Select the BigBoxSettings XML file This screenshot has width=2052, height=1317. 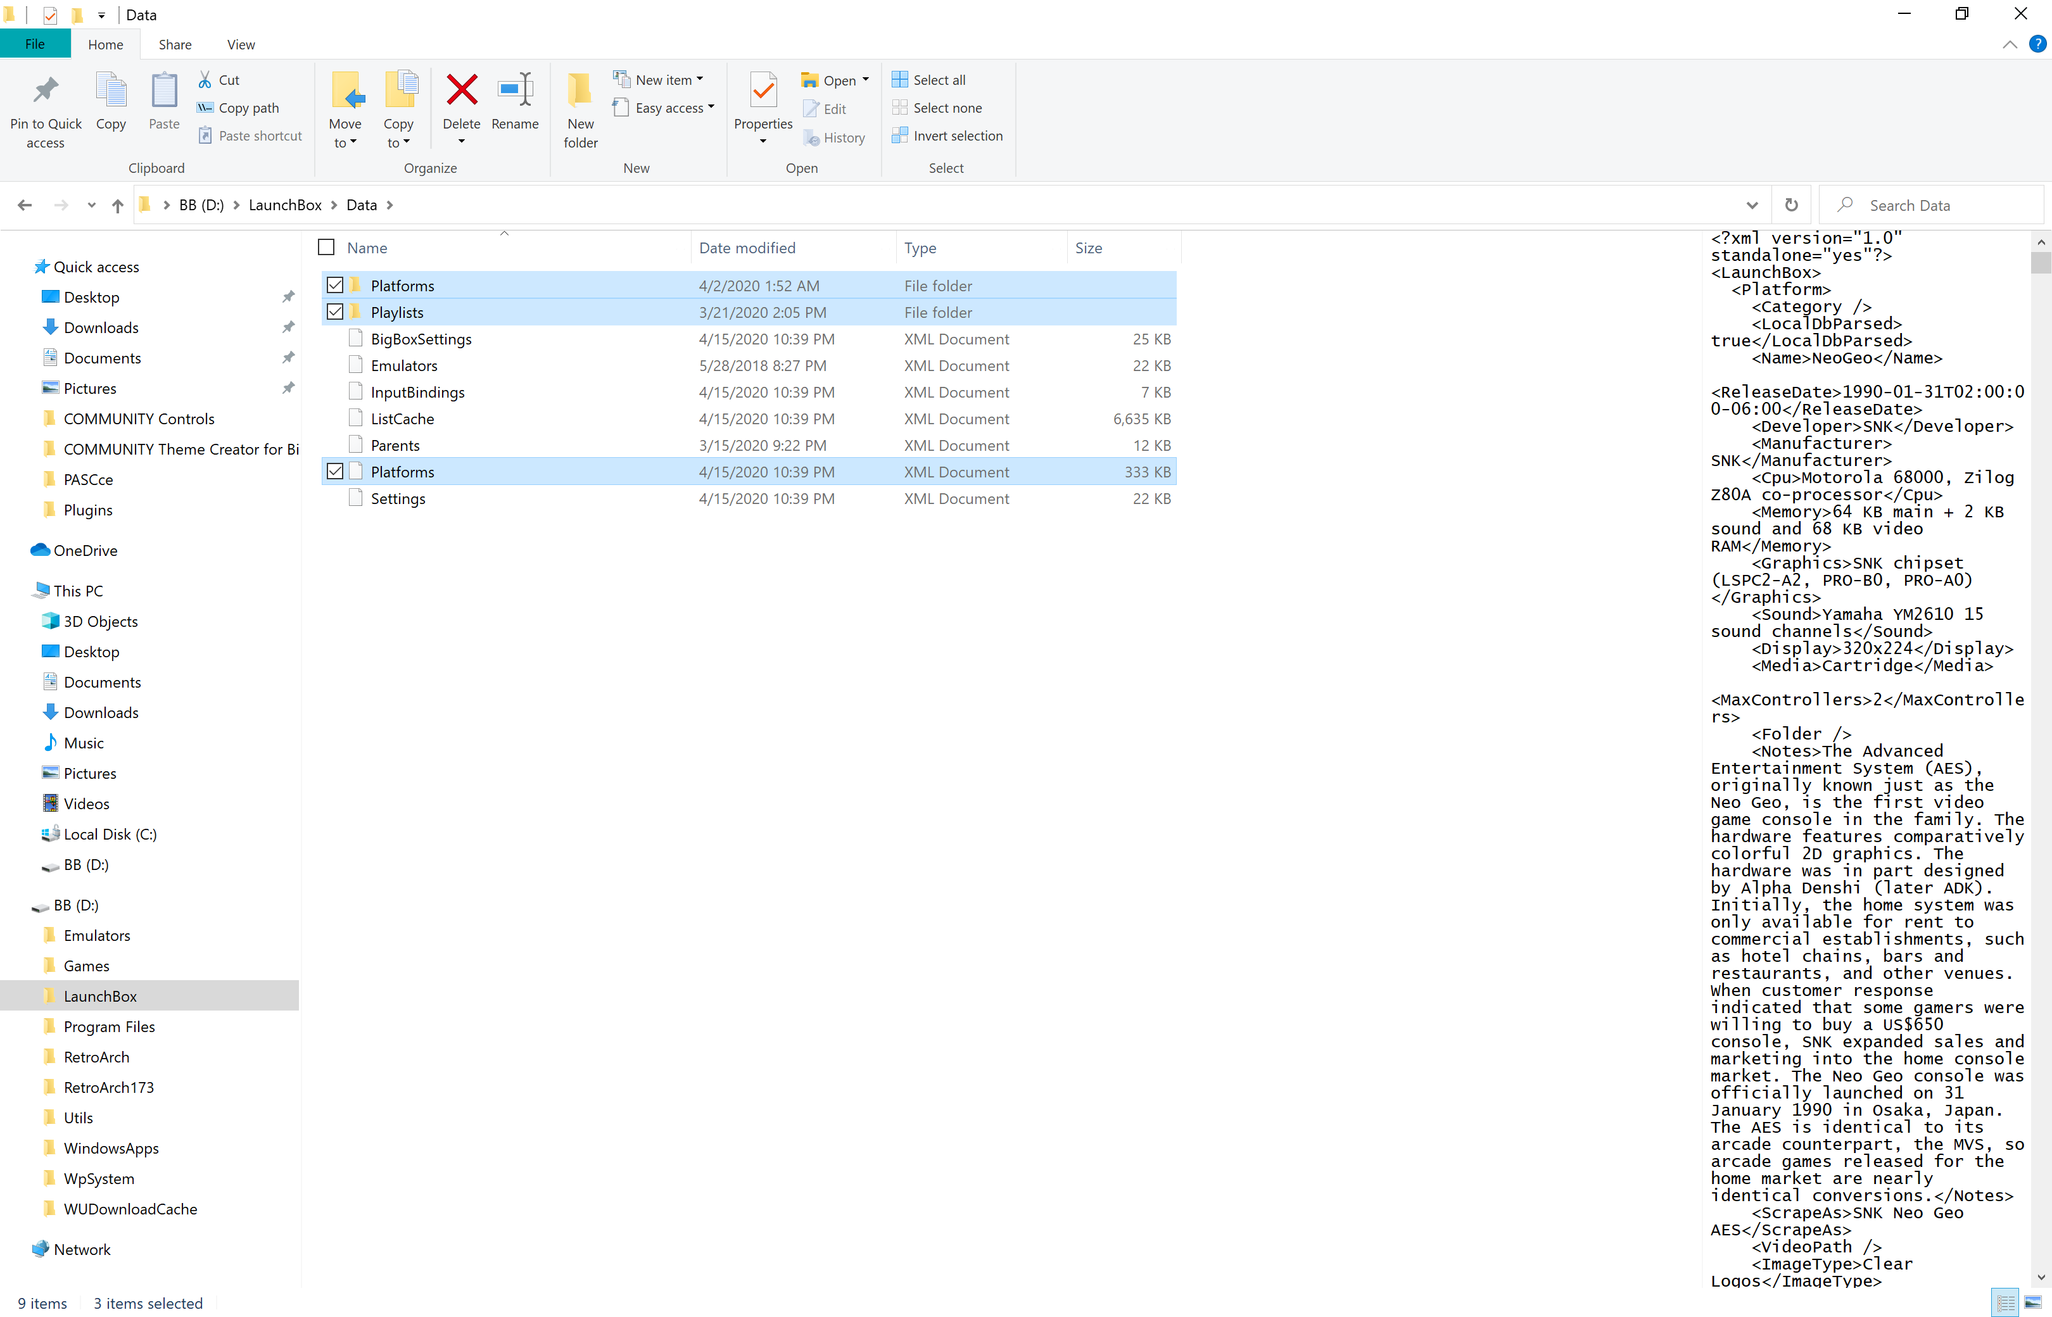(x=749, y=339)
